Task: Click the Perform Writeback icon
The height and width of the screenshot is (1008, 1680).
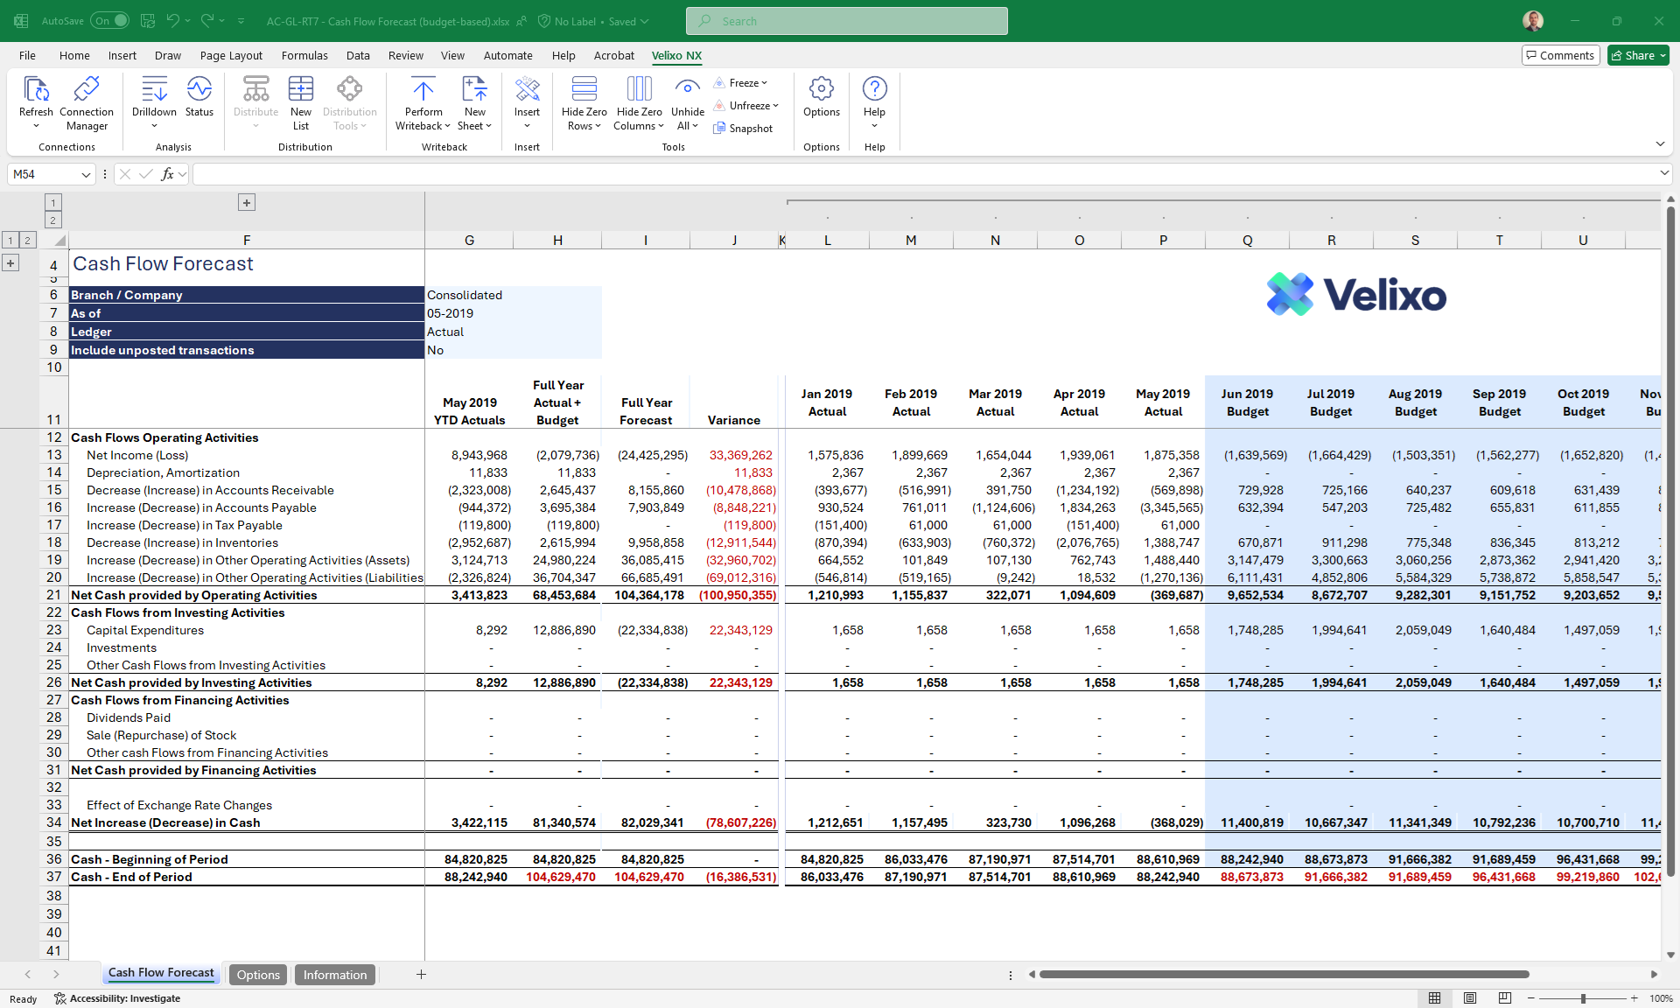Action: [423, 89]
